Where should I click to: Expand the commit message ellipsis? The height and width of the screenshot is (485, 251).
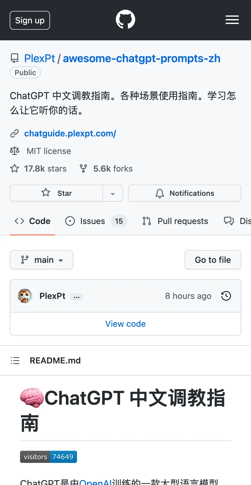coord(77,297)
